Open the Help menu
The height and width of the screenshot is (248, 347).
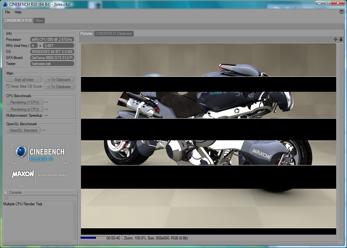18,12
